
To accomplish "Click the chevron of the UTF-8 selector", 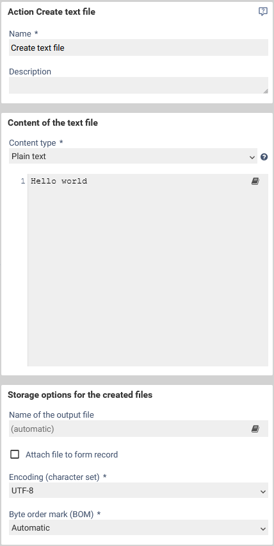I will click(263, 491).
